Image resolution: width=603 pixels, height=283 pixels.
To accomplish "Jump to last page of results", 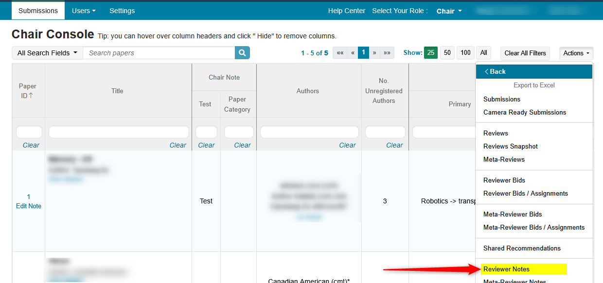I will (387, 53).
